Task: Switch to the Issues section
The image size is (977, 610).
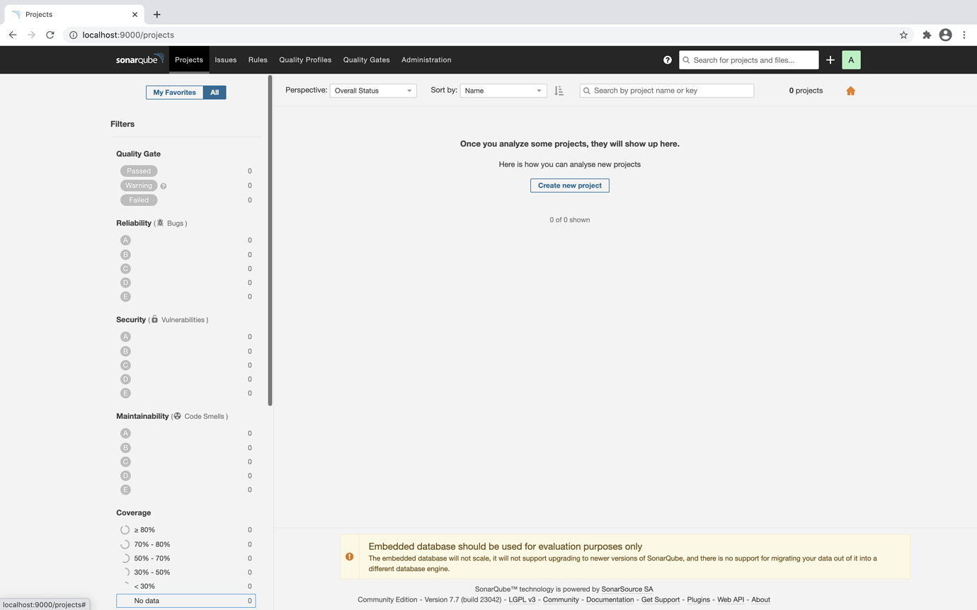Action: 225,59
